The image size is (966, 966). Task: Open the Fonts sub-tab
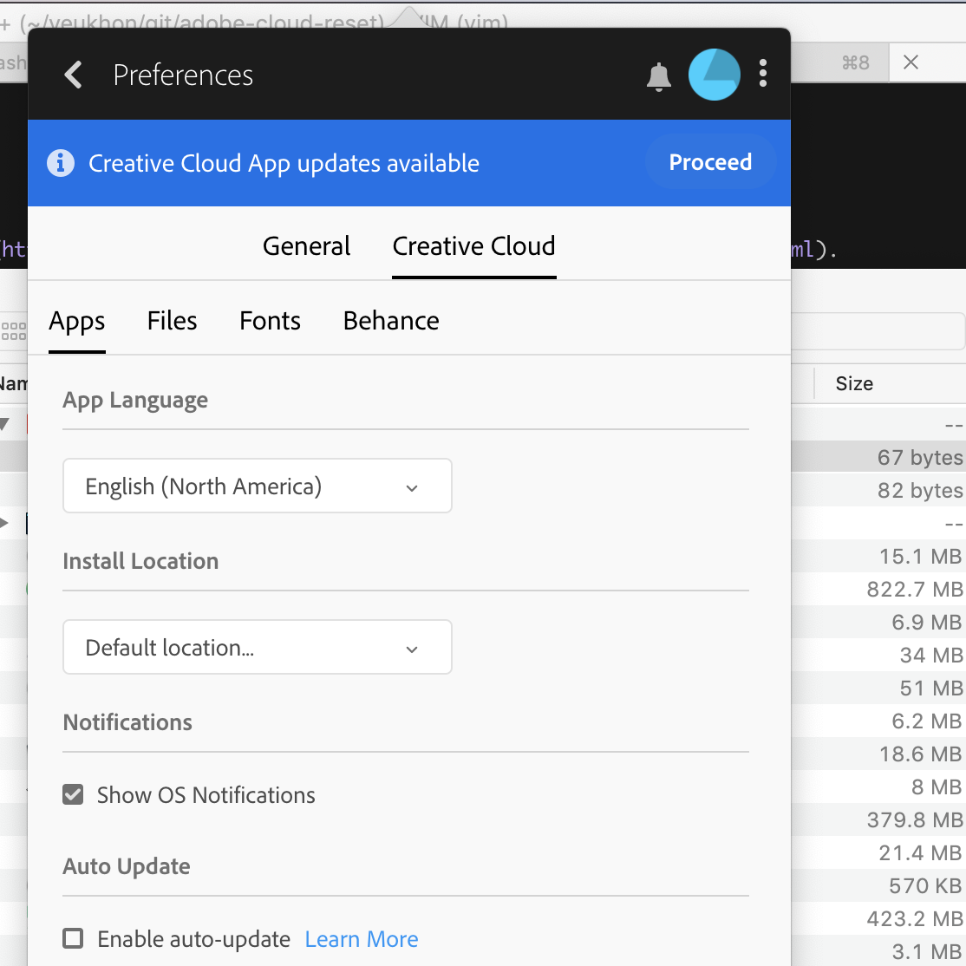(x=270, y=321)
